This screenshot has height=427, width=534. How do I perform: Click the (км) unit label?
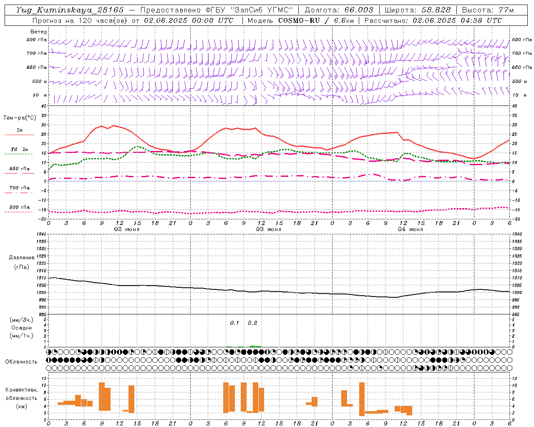tap(22, 407)
